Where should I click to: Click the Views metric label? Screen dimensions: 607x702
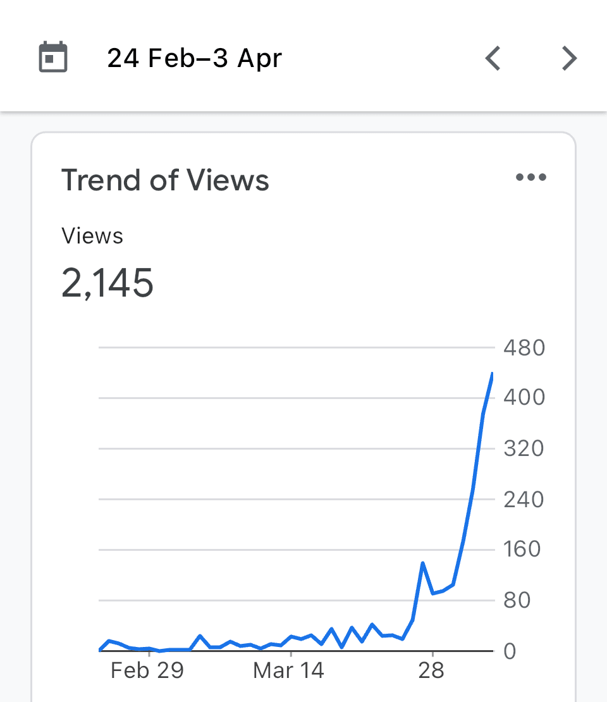click(x=92, y=236)
